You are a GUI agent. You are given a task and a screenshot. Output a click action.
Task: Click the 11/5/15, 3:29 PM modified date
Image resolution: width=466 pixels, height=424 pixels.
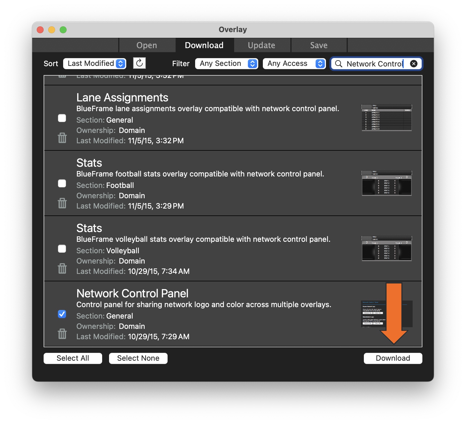[x=156, y=206]
